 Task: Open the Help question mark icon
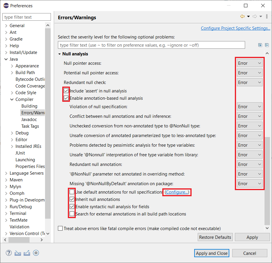click(9, 253)
